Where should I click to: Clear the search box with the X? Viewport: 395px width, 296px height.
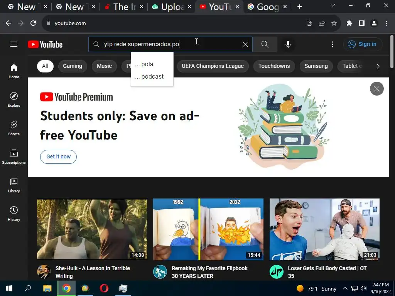pos(245,44)
